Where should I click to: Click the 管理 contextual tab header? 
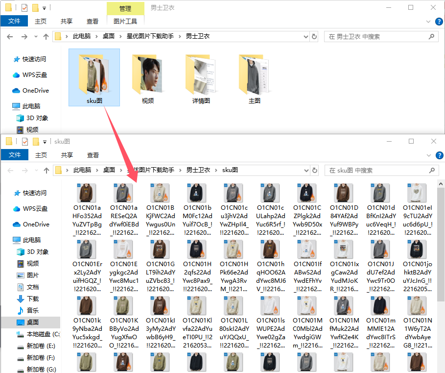pyautogui.click(x=125, y=8)
